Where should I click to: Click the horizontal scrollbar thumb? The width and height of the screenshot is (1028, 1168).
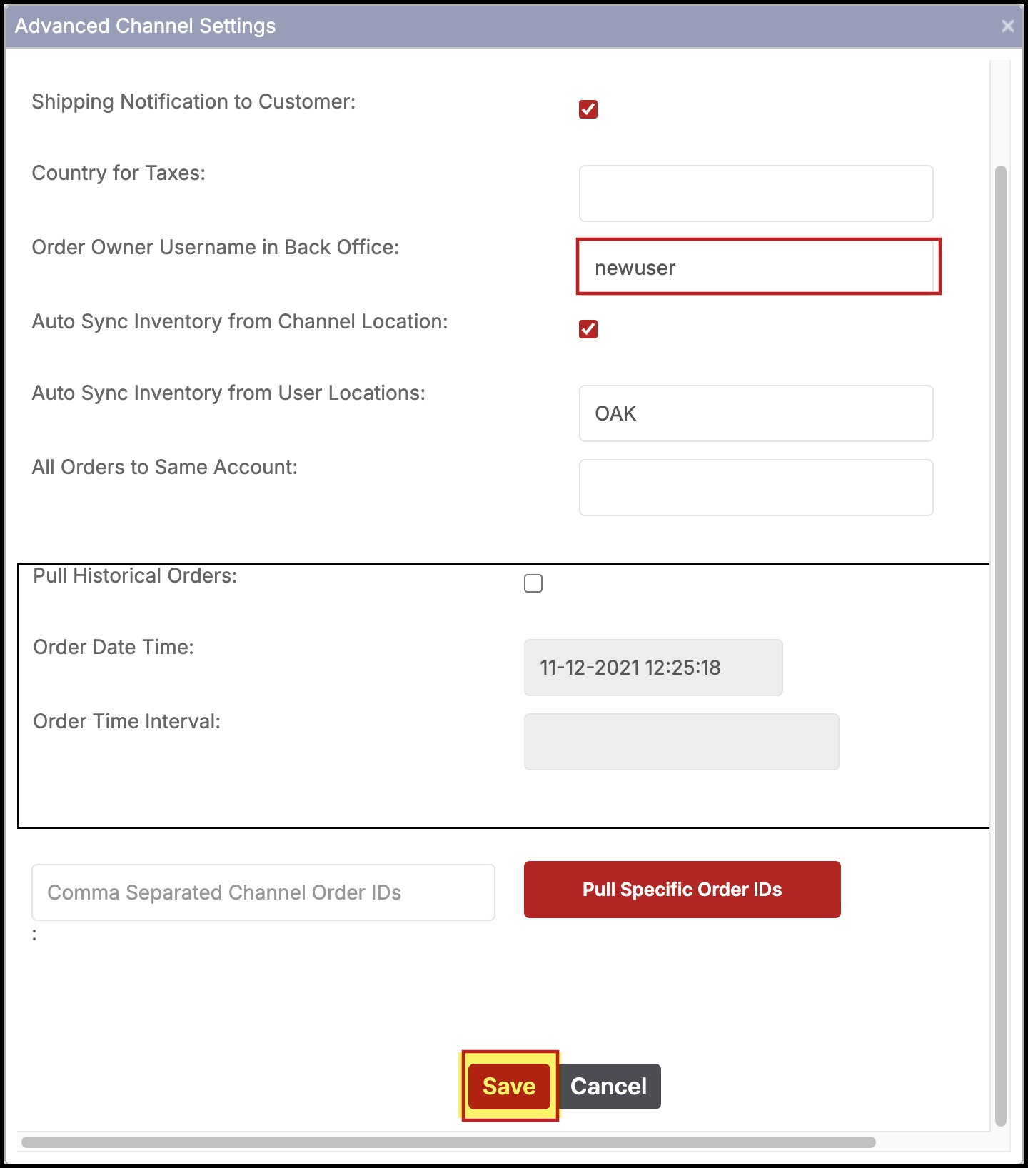448,1142
